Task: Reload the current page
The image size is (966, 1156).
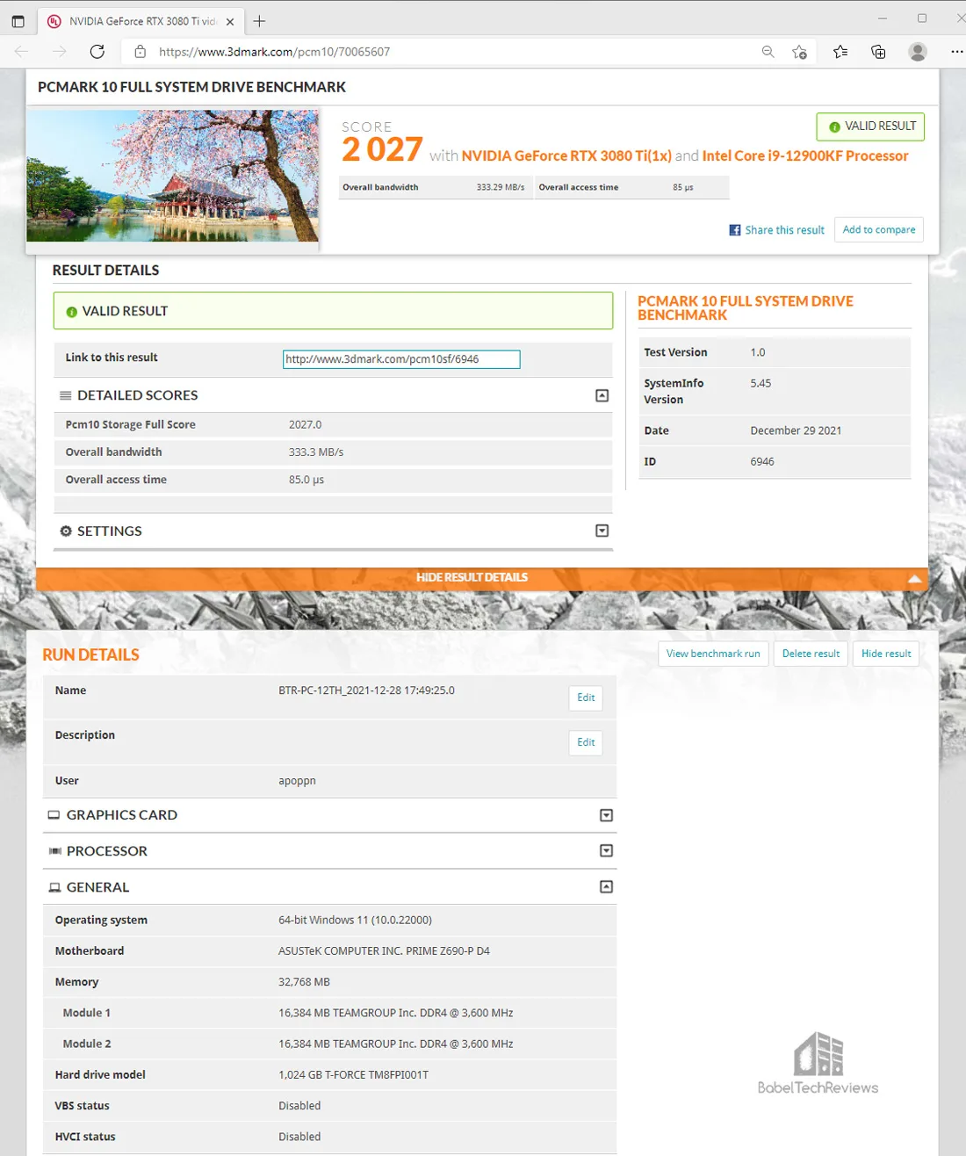Action: tap(97, 52)
